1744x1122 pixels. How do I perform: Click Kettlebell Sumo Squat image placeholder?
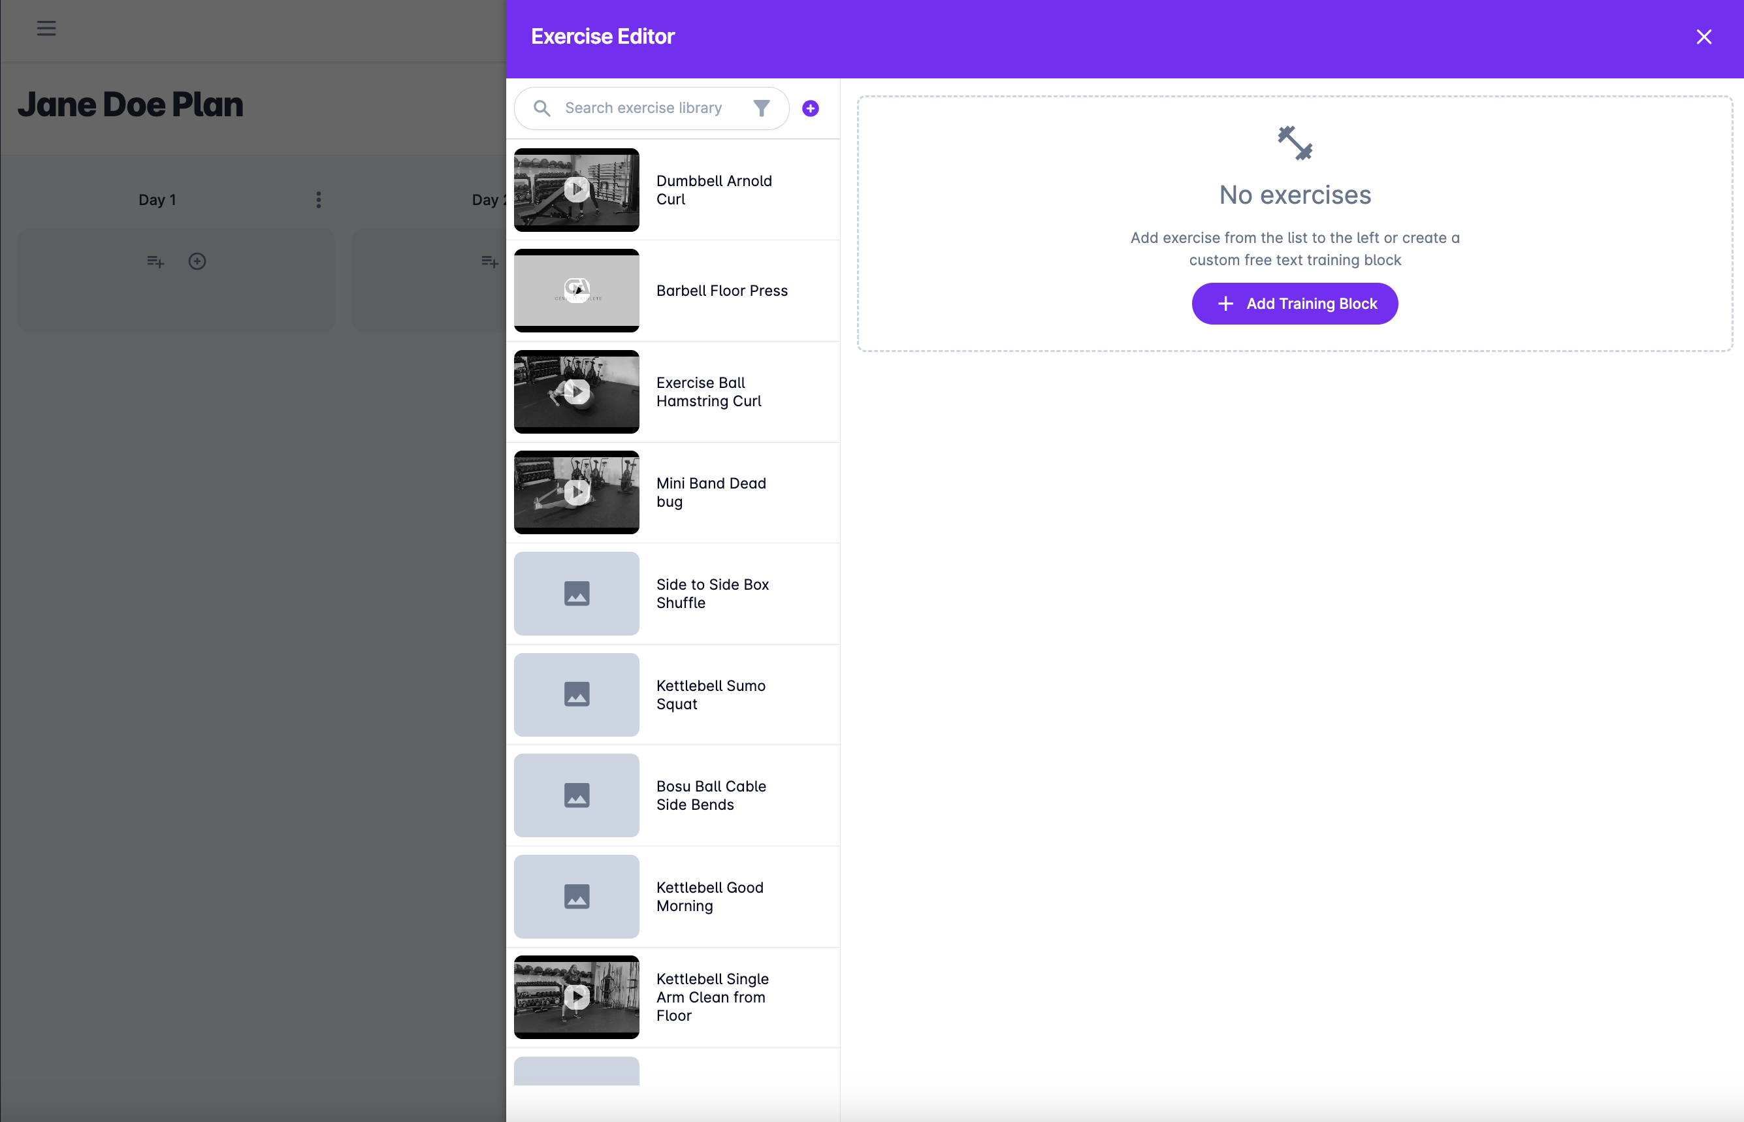[x=576, y=694]
